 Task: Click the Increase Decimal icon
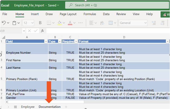coord(162,23)
